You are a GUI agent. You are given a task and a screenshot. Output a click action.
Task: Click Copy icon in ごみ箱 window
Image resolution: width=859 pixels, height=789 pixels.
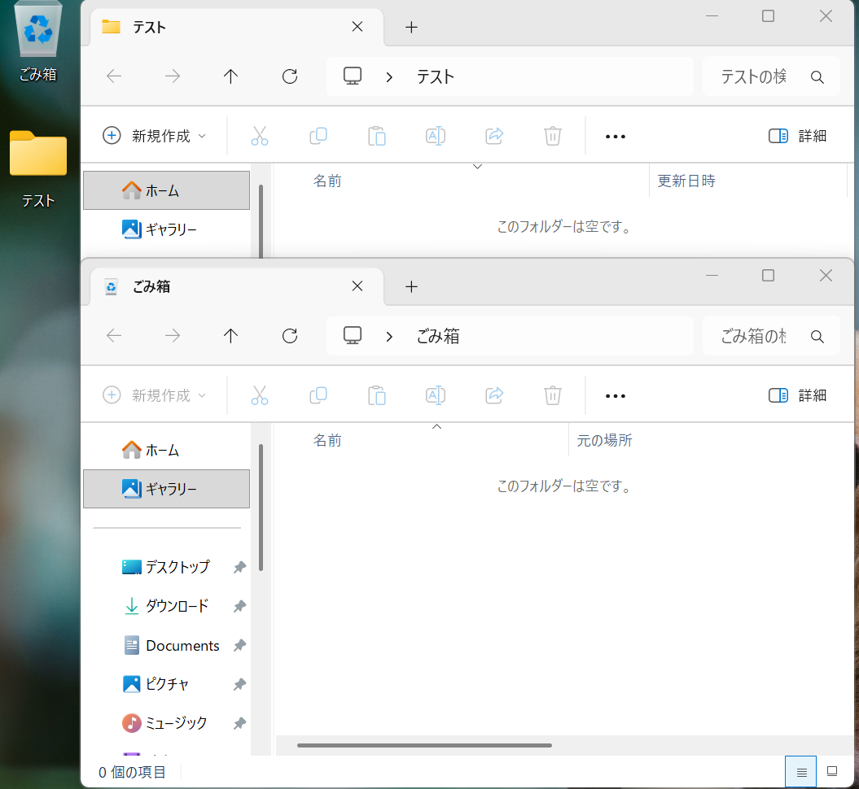pyautogui.click(x=318, y=395)
